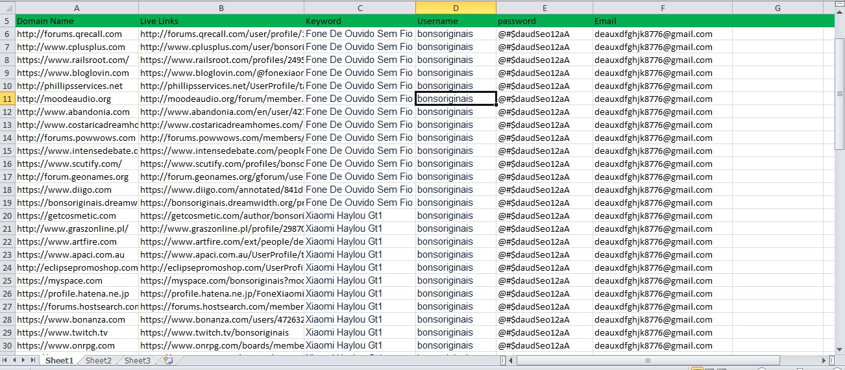
Task: Click the previous sheet navigation arrow
Action: pyautogui.click(x=15, y=360)
